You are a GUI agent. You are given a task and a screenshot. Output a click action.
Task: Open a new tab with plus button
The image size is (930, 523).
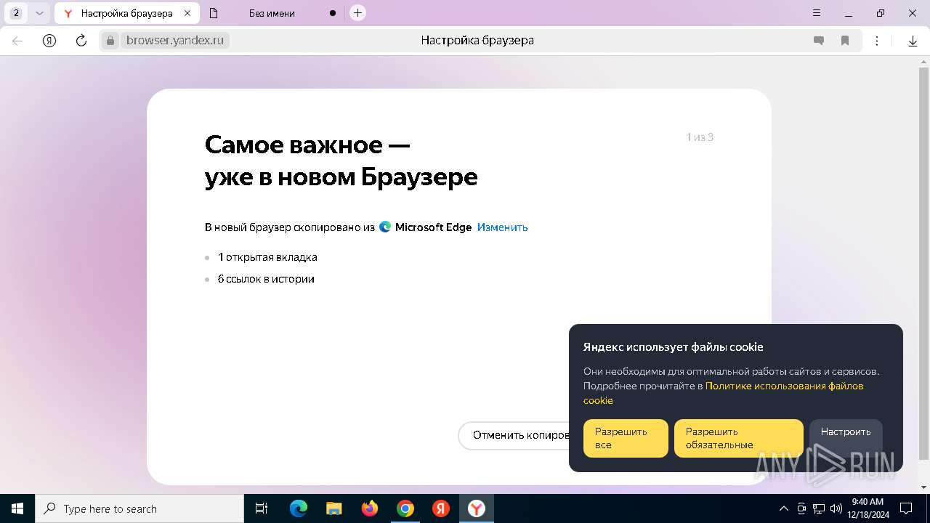357,13
